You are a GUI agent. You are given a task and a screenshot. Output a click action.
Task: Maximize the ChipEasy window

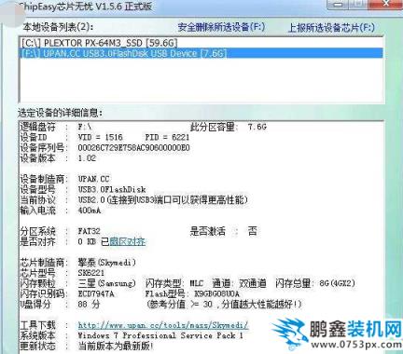358,4
